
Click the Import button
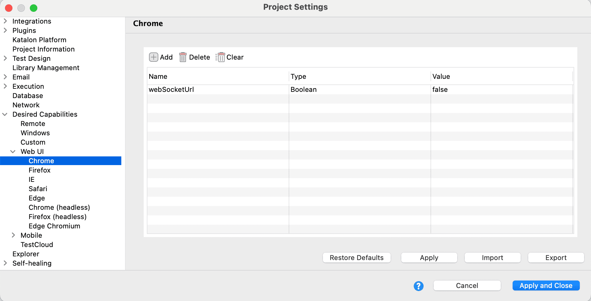(x=492, y=258)
